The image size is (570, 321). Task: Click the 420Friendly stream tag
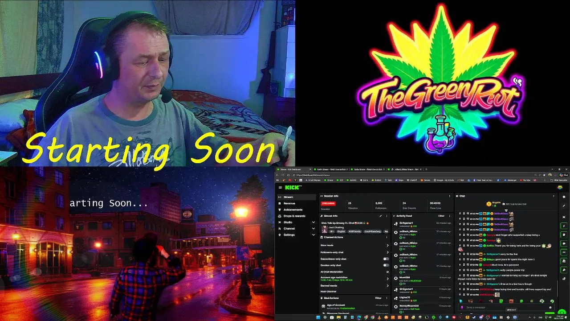pyautogui.click(x=354, y=231)
